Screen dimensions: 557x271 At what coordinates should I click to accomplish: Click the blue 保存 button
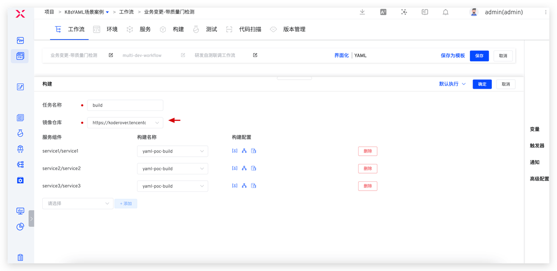point(479,56)
